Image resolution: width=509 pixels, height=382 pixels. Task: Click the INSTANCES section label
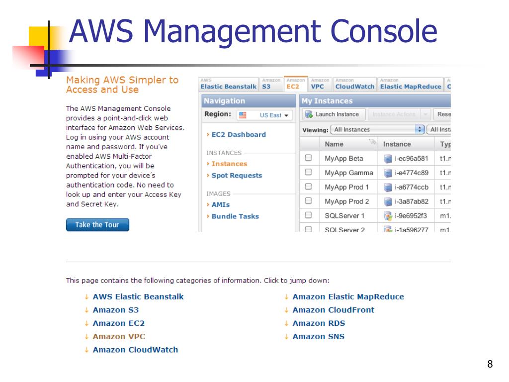224,153
